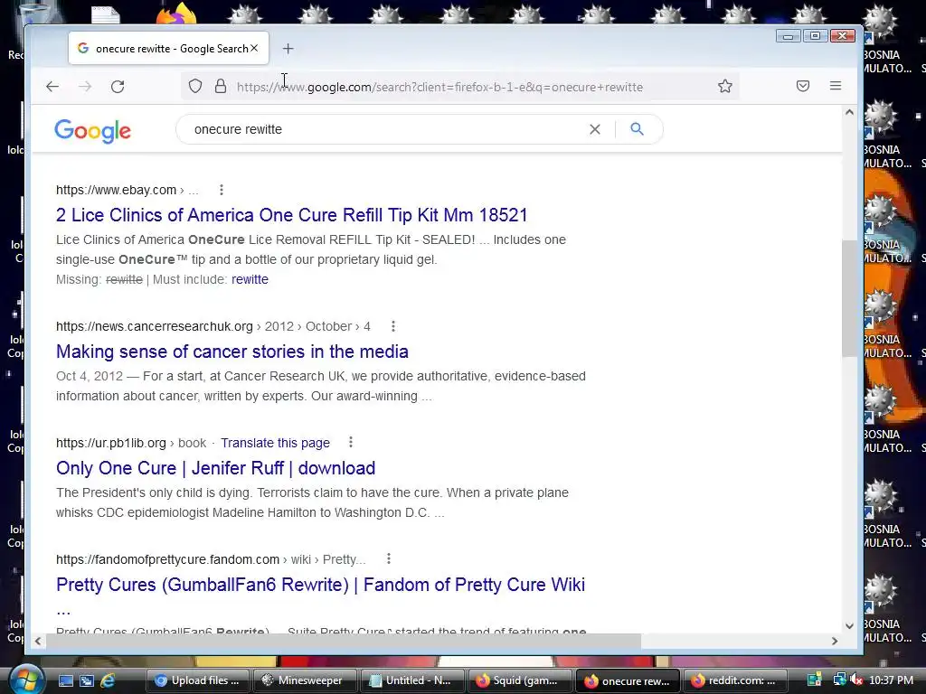Switch to Minesweeper in the taskbar
Viewport: 926px width, 694px height.
point(306,680)
